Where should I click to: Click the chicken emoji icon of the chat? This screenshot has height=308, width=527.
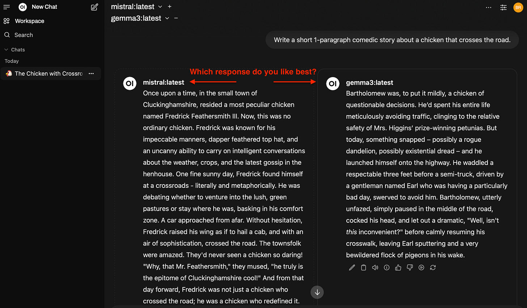[x=9, y=73]
